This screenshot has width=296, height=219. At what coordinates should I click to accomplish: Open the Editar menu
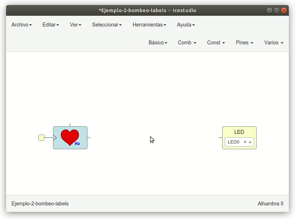[51, 25]
